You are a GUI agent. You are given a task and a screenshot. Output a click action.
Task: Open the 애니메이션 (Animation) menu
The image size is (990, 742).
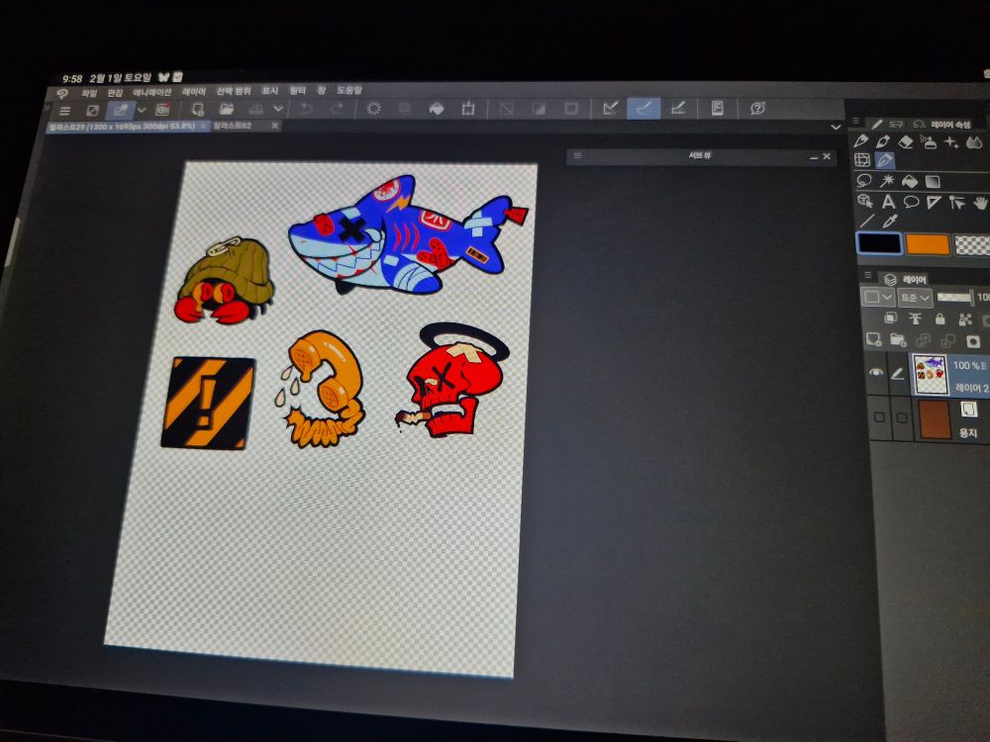coord(152,92)
